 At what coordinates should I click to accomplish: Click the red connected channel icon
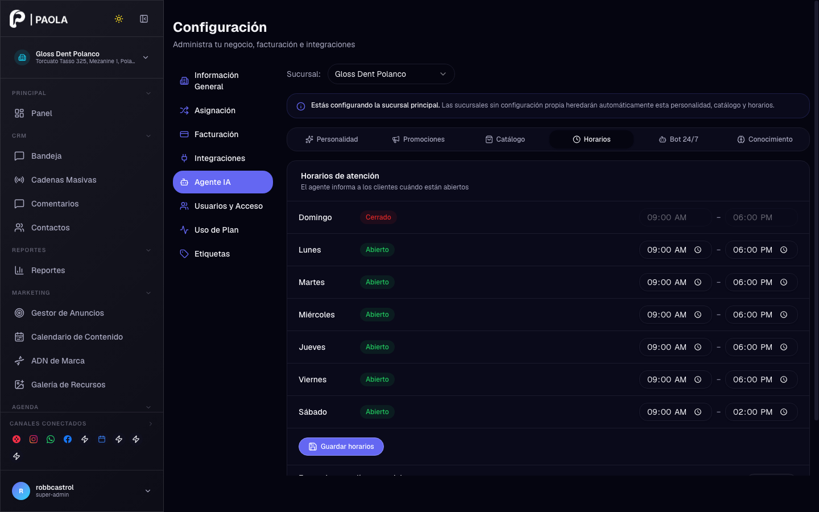16,439
